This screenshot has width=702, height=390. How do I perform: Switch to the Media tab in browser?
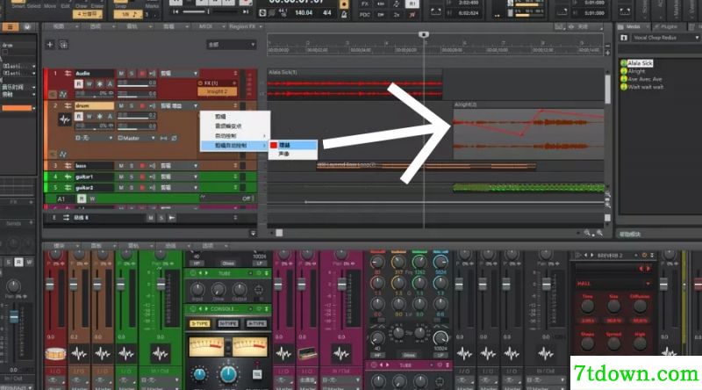point(633,27)
